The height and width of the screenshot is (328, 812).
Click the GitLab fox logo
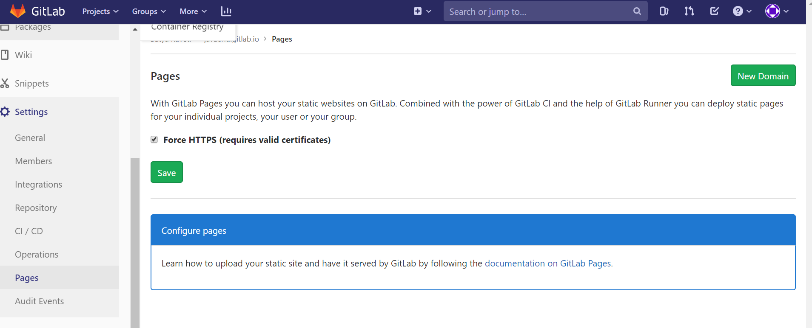click(17, 11)
